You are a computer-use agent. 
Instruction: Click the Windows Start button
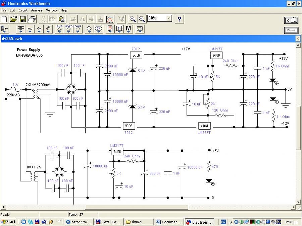(8, 222)
